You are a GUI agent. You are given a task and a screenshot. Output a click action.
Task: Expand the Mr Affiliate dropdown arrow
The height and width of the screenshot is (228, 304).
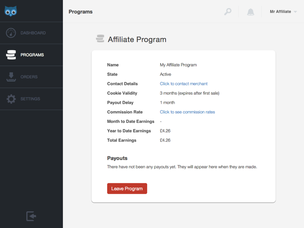[295, 12]
